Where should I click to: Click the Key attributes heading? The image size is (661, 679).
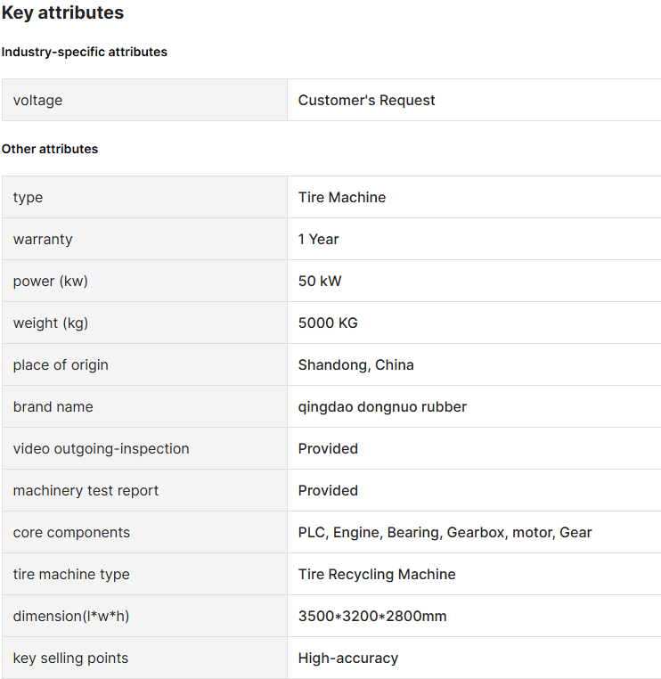(62, 12)
